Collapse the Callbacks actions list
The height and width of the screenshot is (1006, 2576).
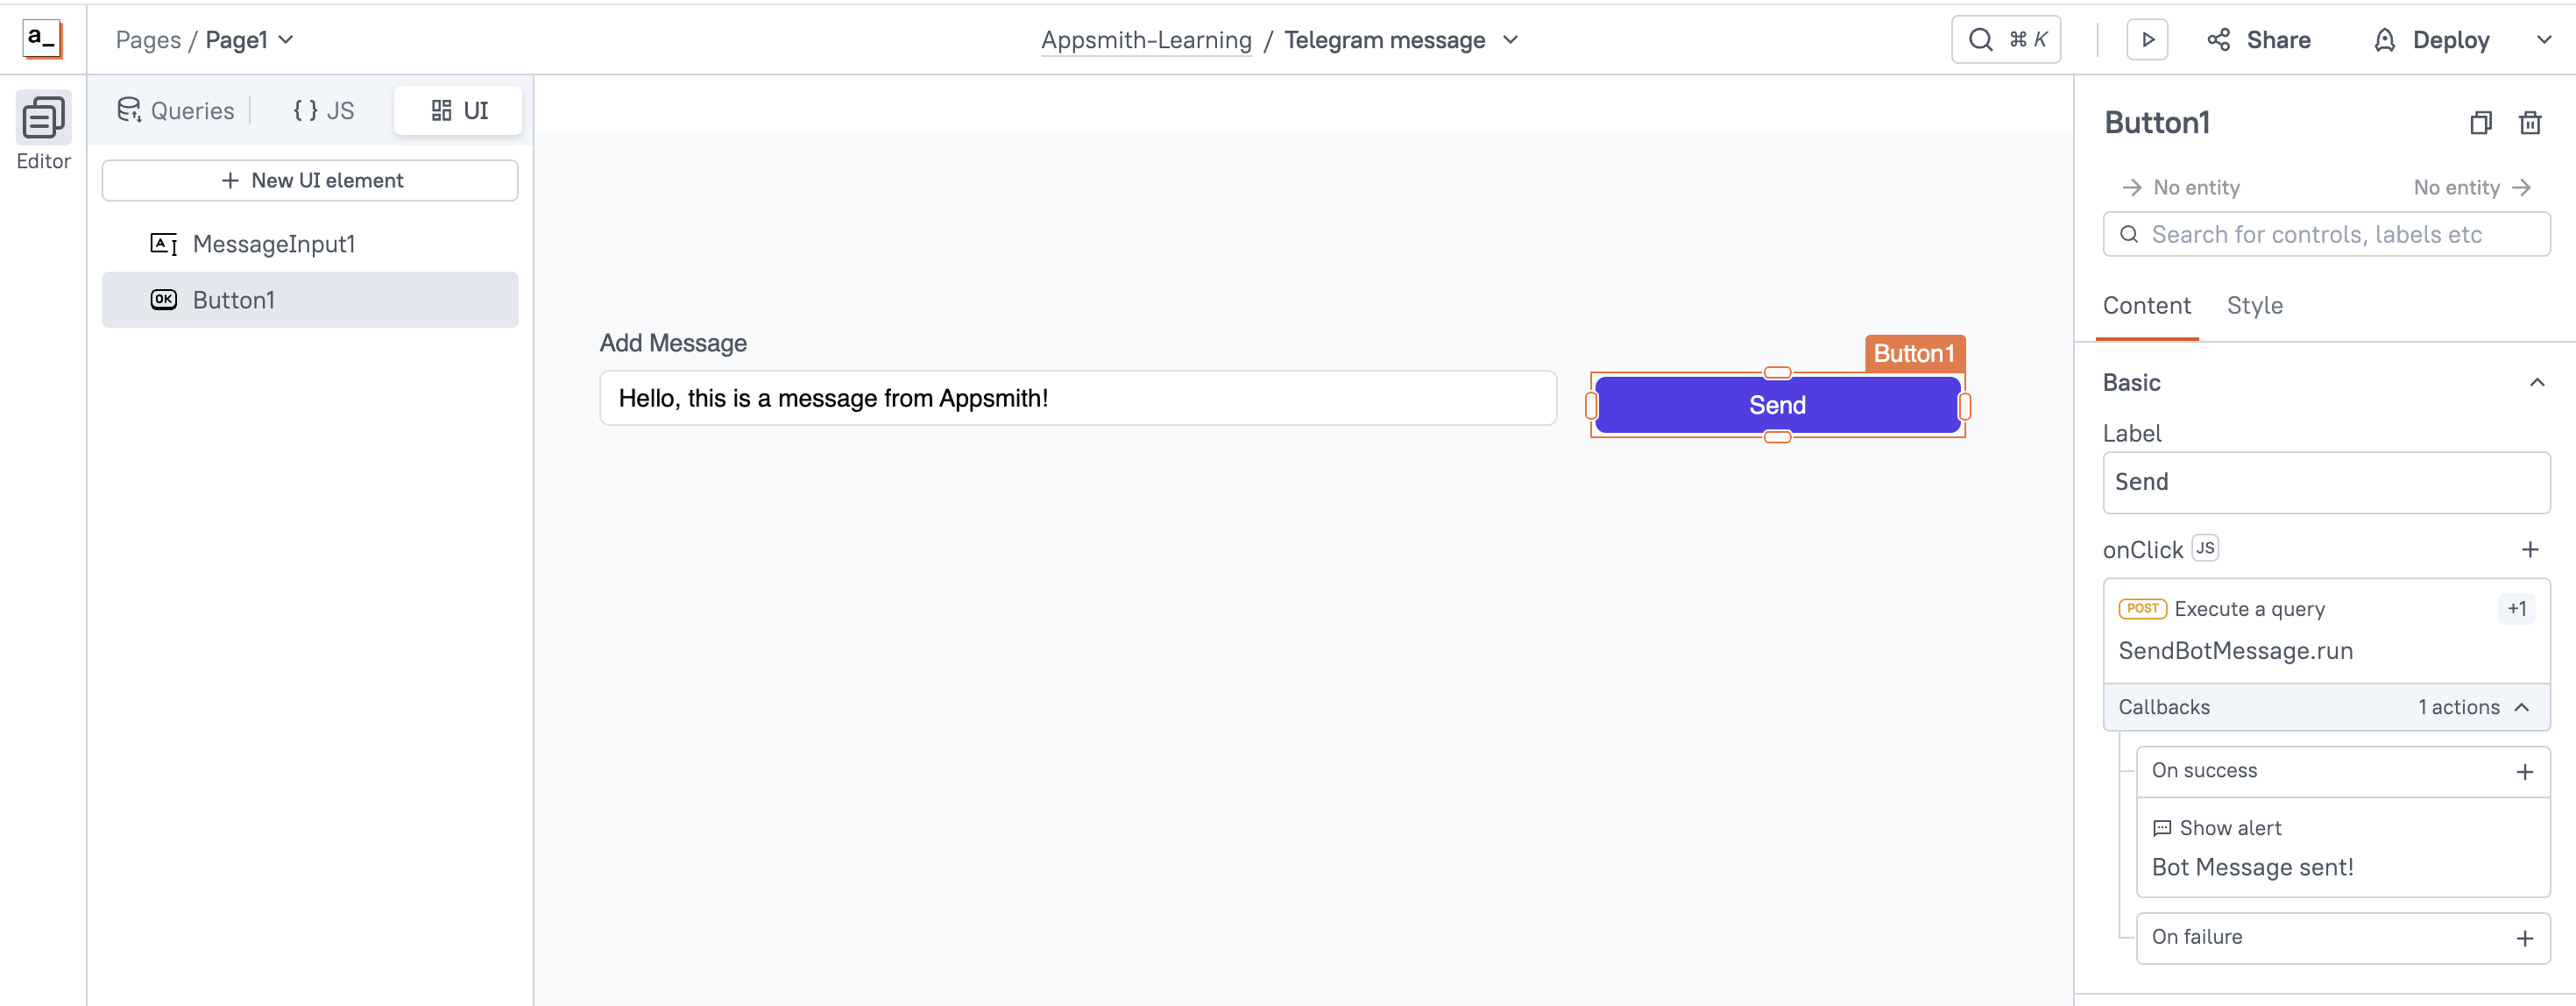coord(2522,707)
